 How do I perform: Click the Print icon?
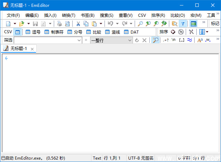[x=60, y=24]
